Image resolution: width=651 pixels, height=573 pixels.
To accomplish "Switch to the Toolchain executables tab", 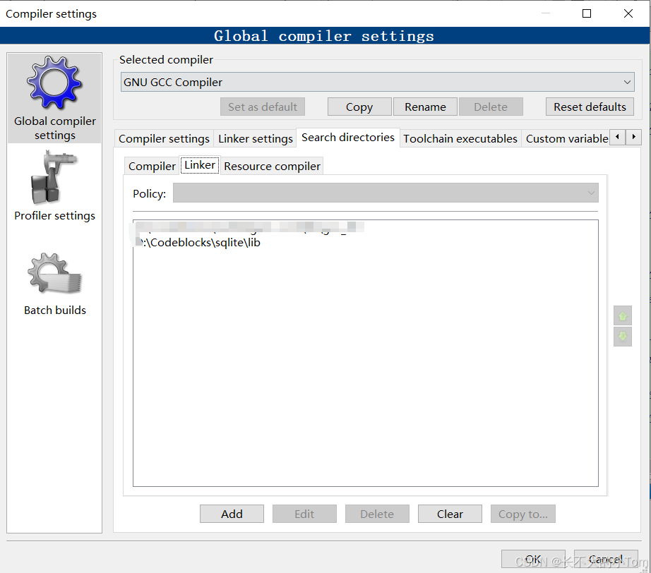I will (x=460, y=138).
